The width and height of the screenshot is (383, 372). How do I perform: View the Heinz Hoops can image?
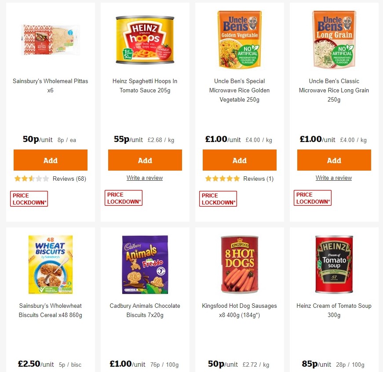click(x=145, y=39)
